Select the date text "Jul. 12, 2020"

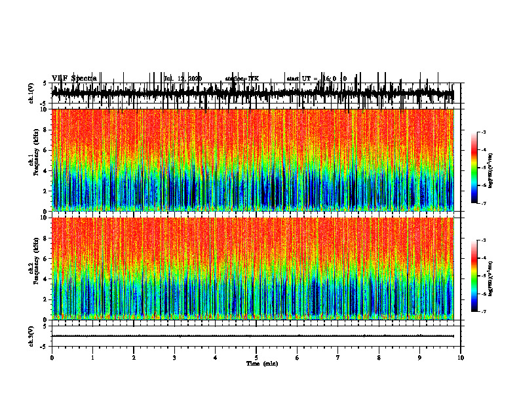click(x=183, y=79)
